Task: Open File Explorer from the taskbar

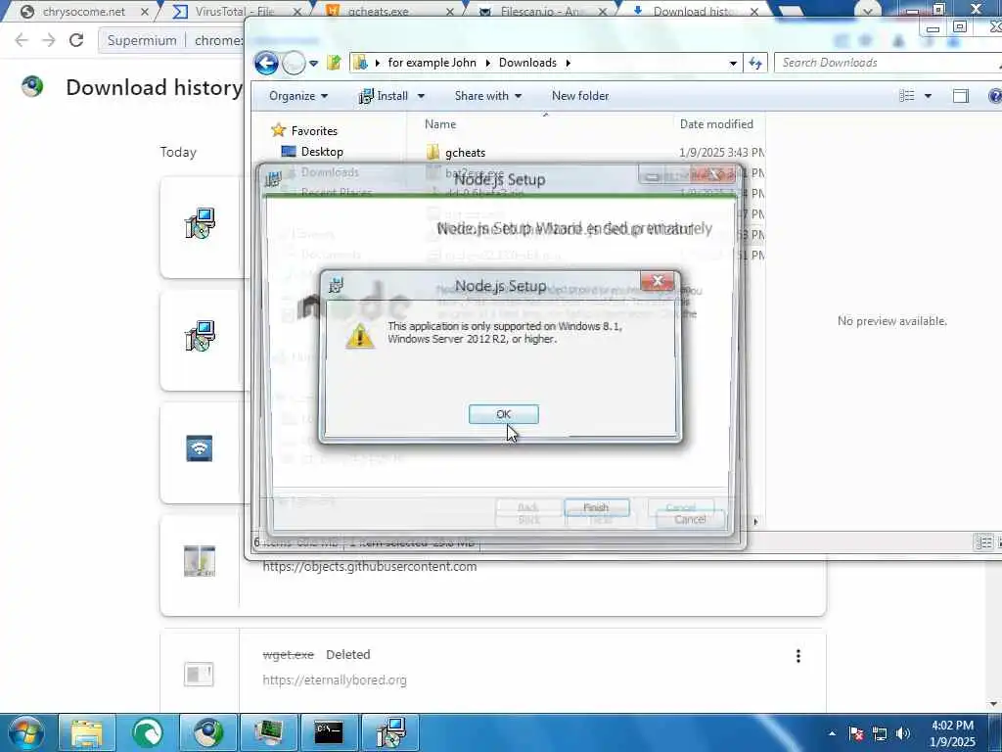Action: [x=87, y=732]
